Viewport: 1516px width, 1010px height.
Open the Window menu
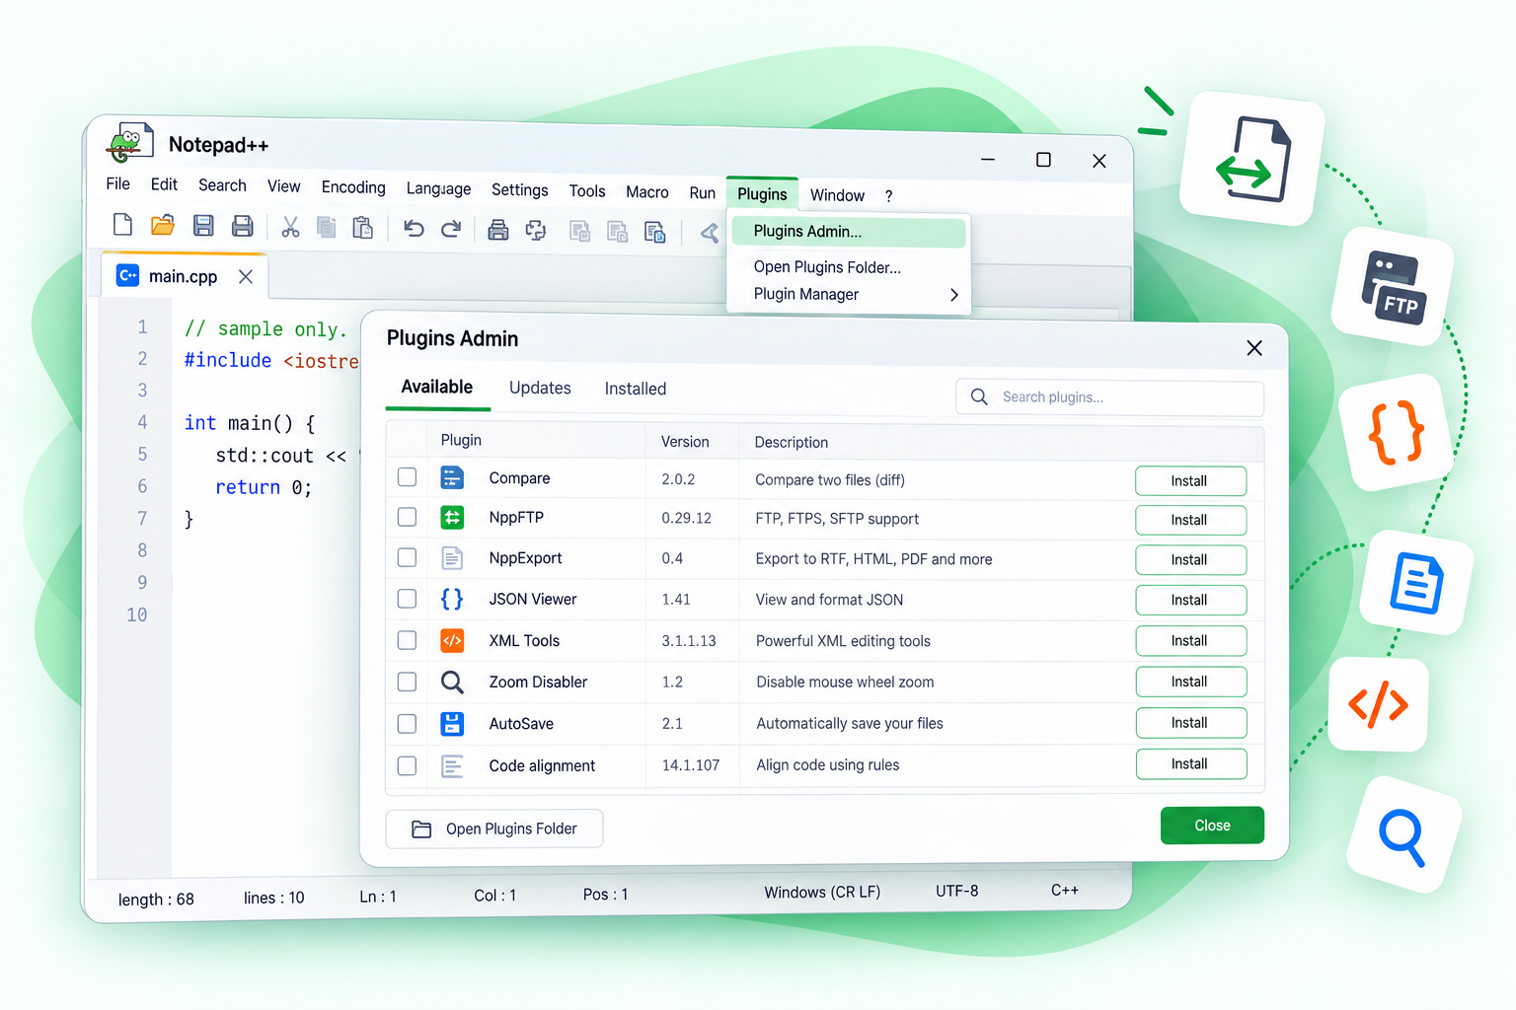pyautogui.click(x=837, y=195)
